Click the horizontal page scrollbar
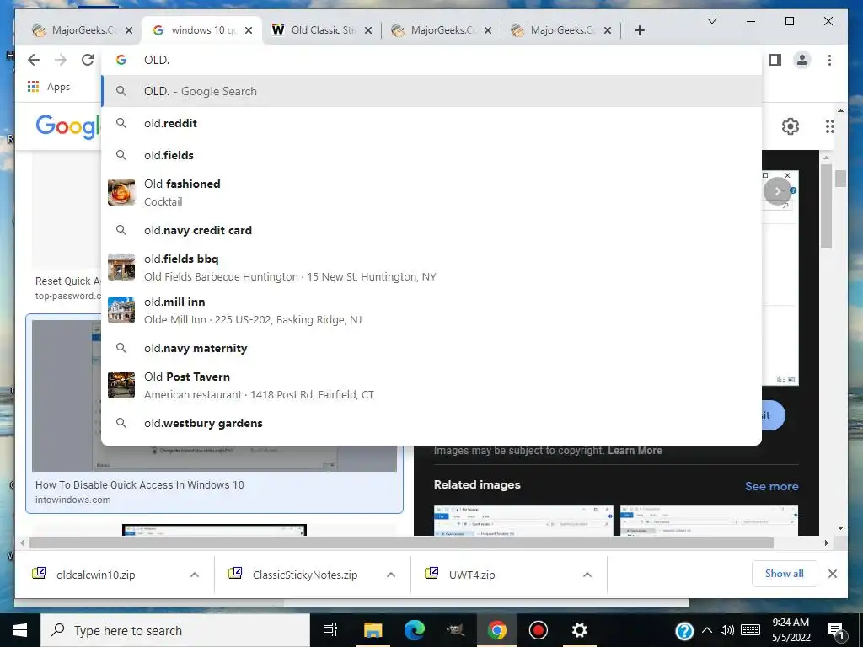 pos(401,543)
